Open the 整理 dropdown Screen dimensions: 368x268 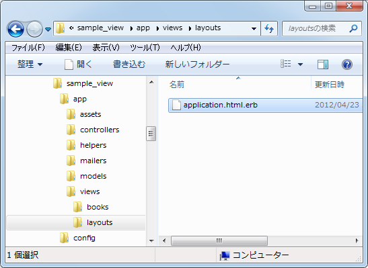tap(30, 64)
